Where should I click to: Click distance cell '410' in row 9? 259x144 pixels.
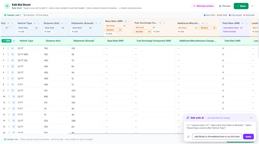[46, 90]
